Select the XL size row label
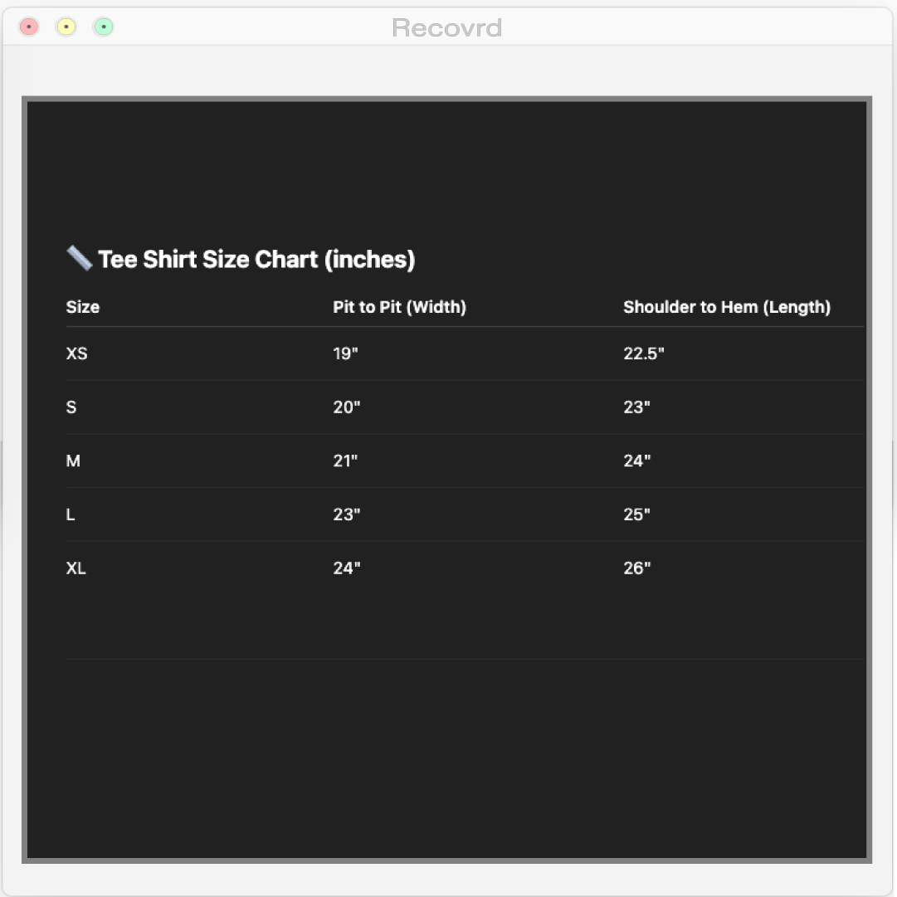 (x=76, y=568)
